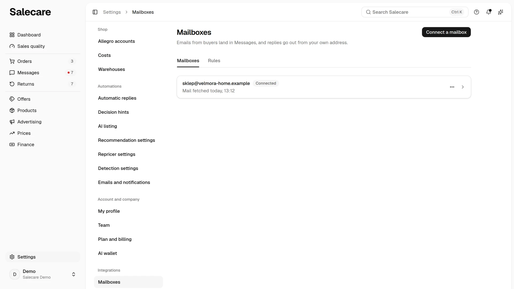Viewport: 514px width, 289px height.
Task: Toggle the sidebar panel icon
Action: [x=95, y=12]
